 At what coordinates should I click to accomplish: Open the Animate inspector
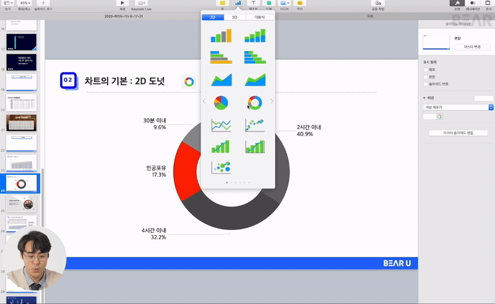pyautogui.click(x=472, y=3)
